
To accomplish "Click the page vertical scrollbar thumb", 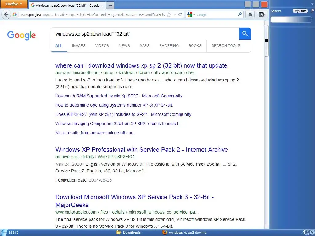I will pos(266,41).
